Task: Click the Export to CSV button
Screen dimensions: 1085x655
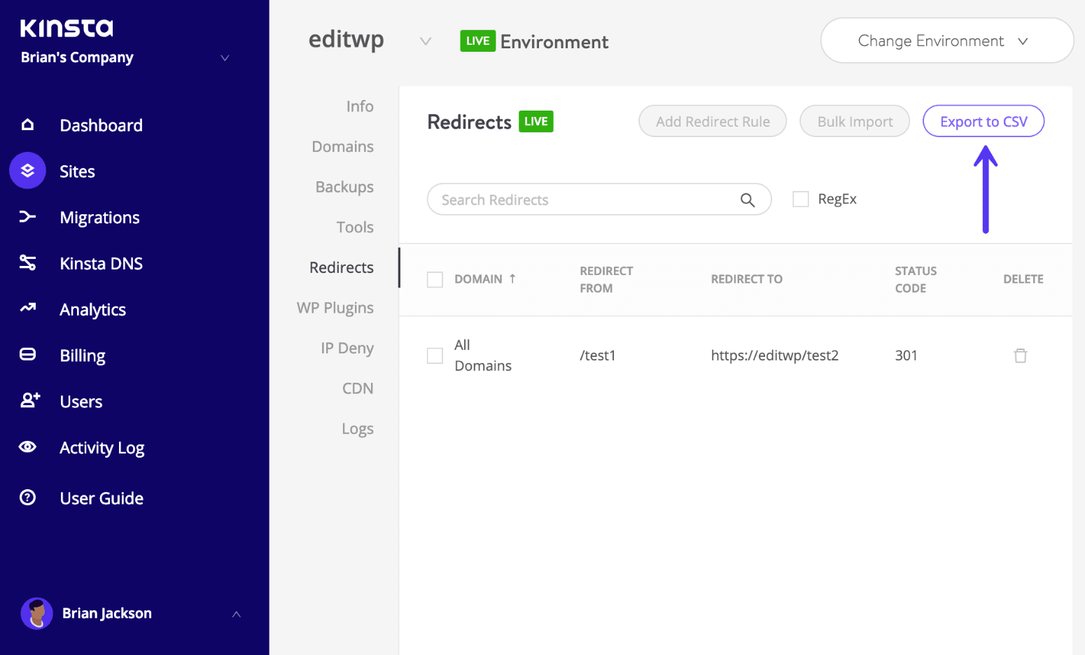Action: (x=983, y=121)
